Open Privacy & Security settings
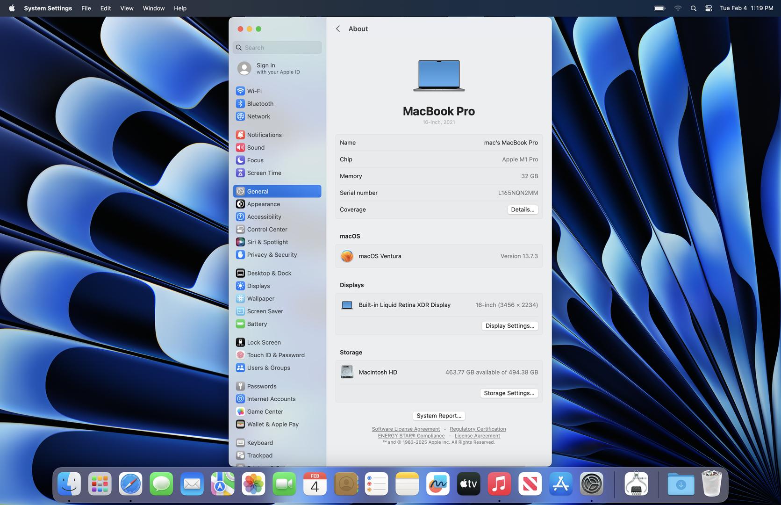Image resolution: width=781 pixels, height=505 pixels. [x=277, y=254]
